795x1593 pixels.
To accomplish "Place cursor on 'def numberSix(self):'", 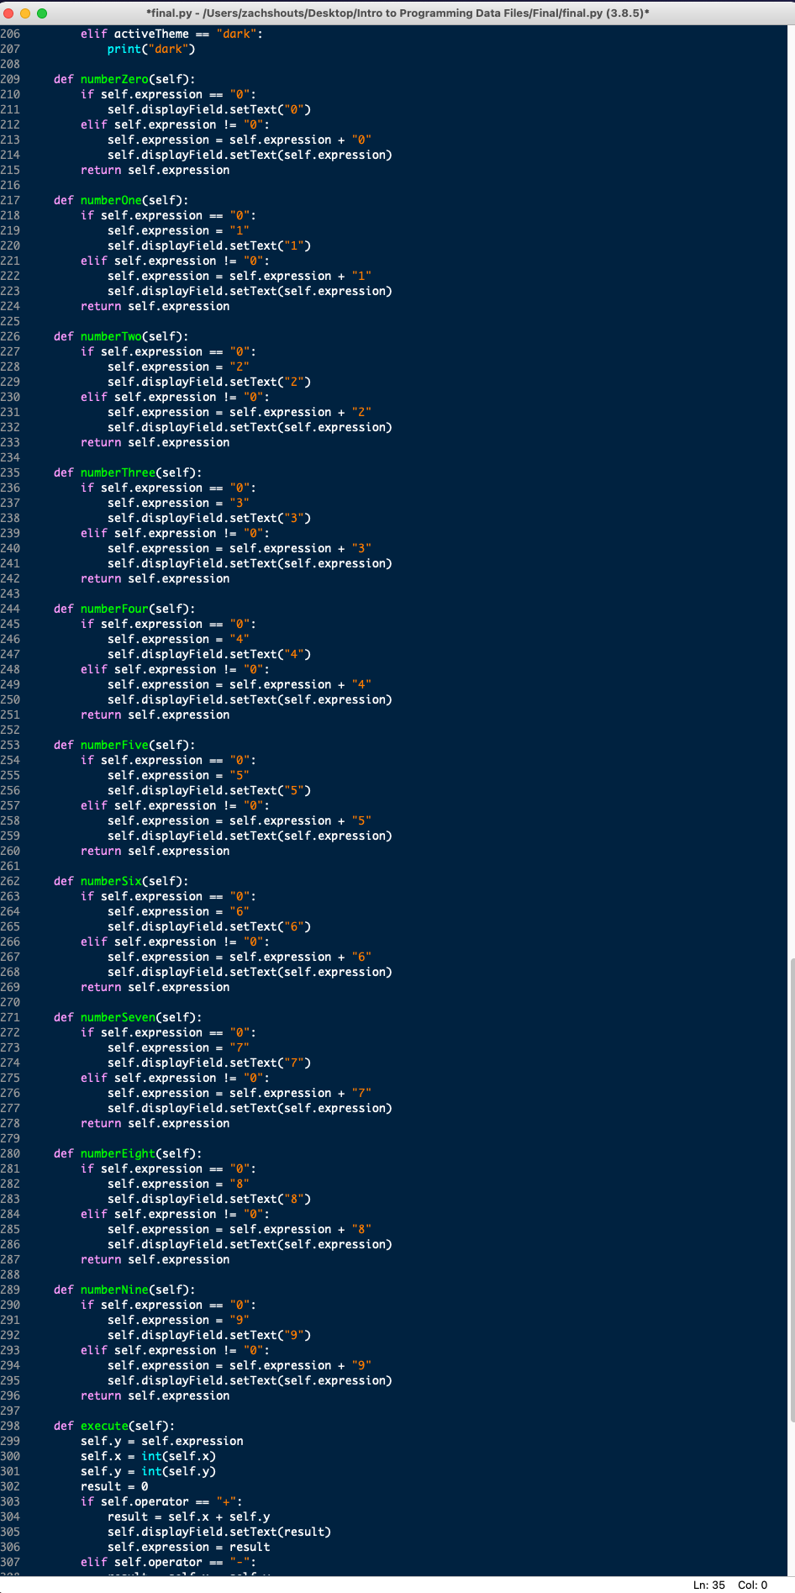I will (121, 881).
